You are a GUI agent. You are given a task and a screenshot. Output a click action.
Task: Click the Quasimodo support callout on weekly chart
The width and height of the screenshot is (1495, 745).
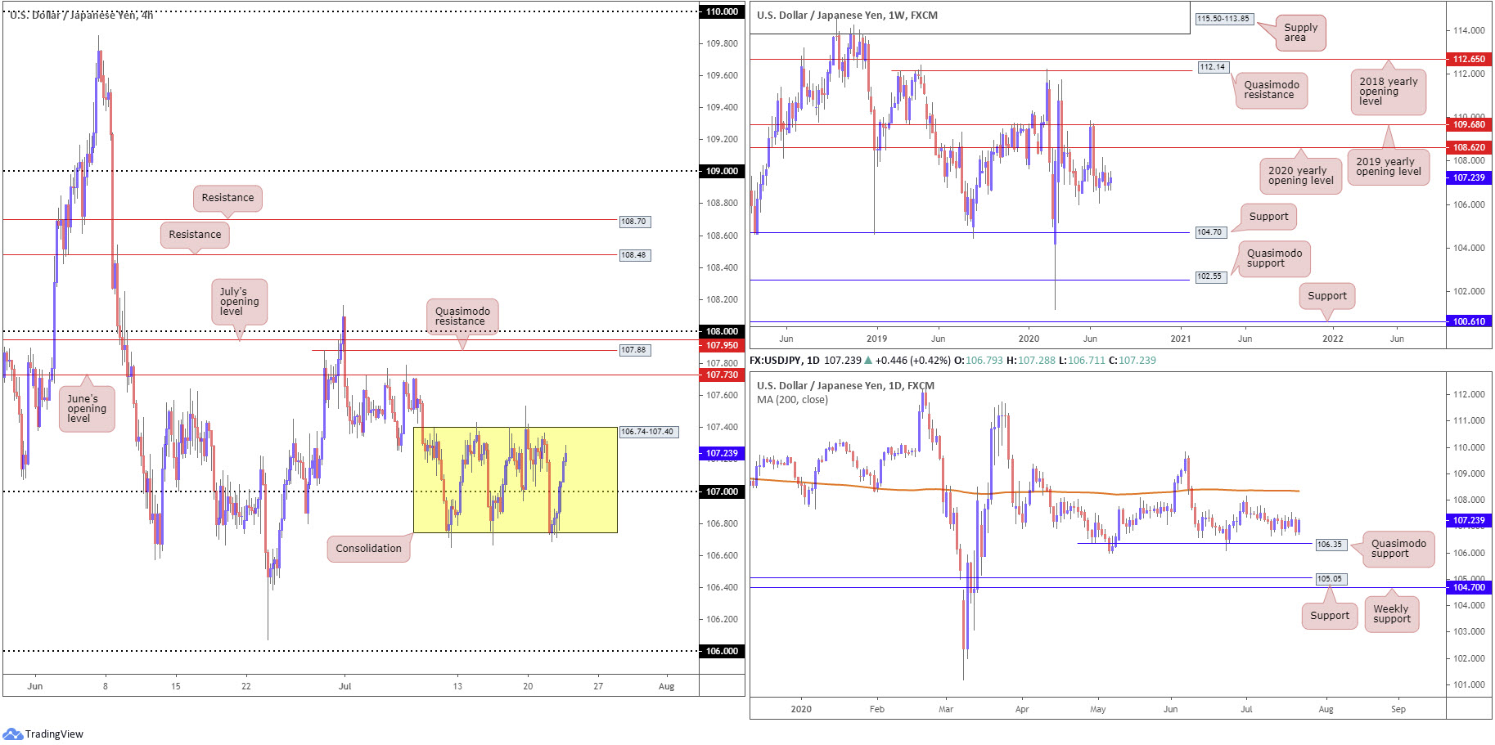1274,258
